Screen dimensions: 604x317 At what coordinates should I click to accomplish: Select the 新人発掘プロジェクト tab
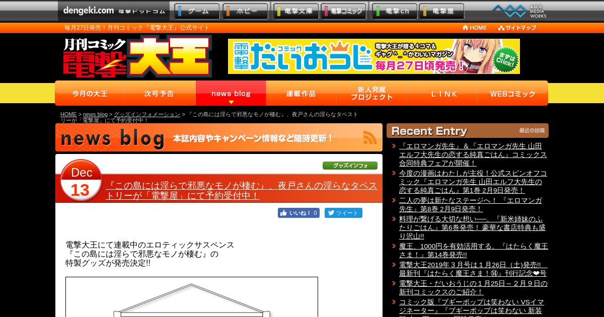point(371,94)
